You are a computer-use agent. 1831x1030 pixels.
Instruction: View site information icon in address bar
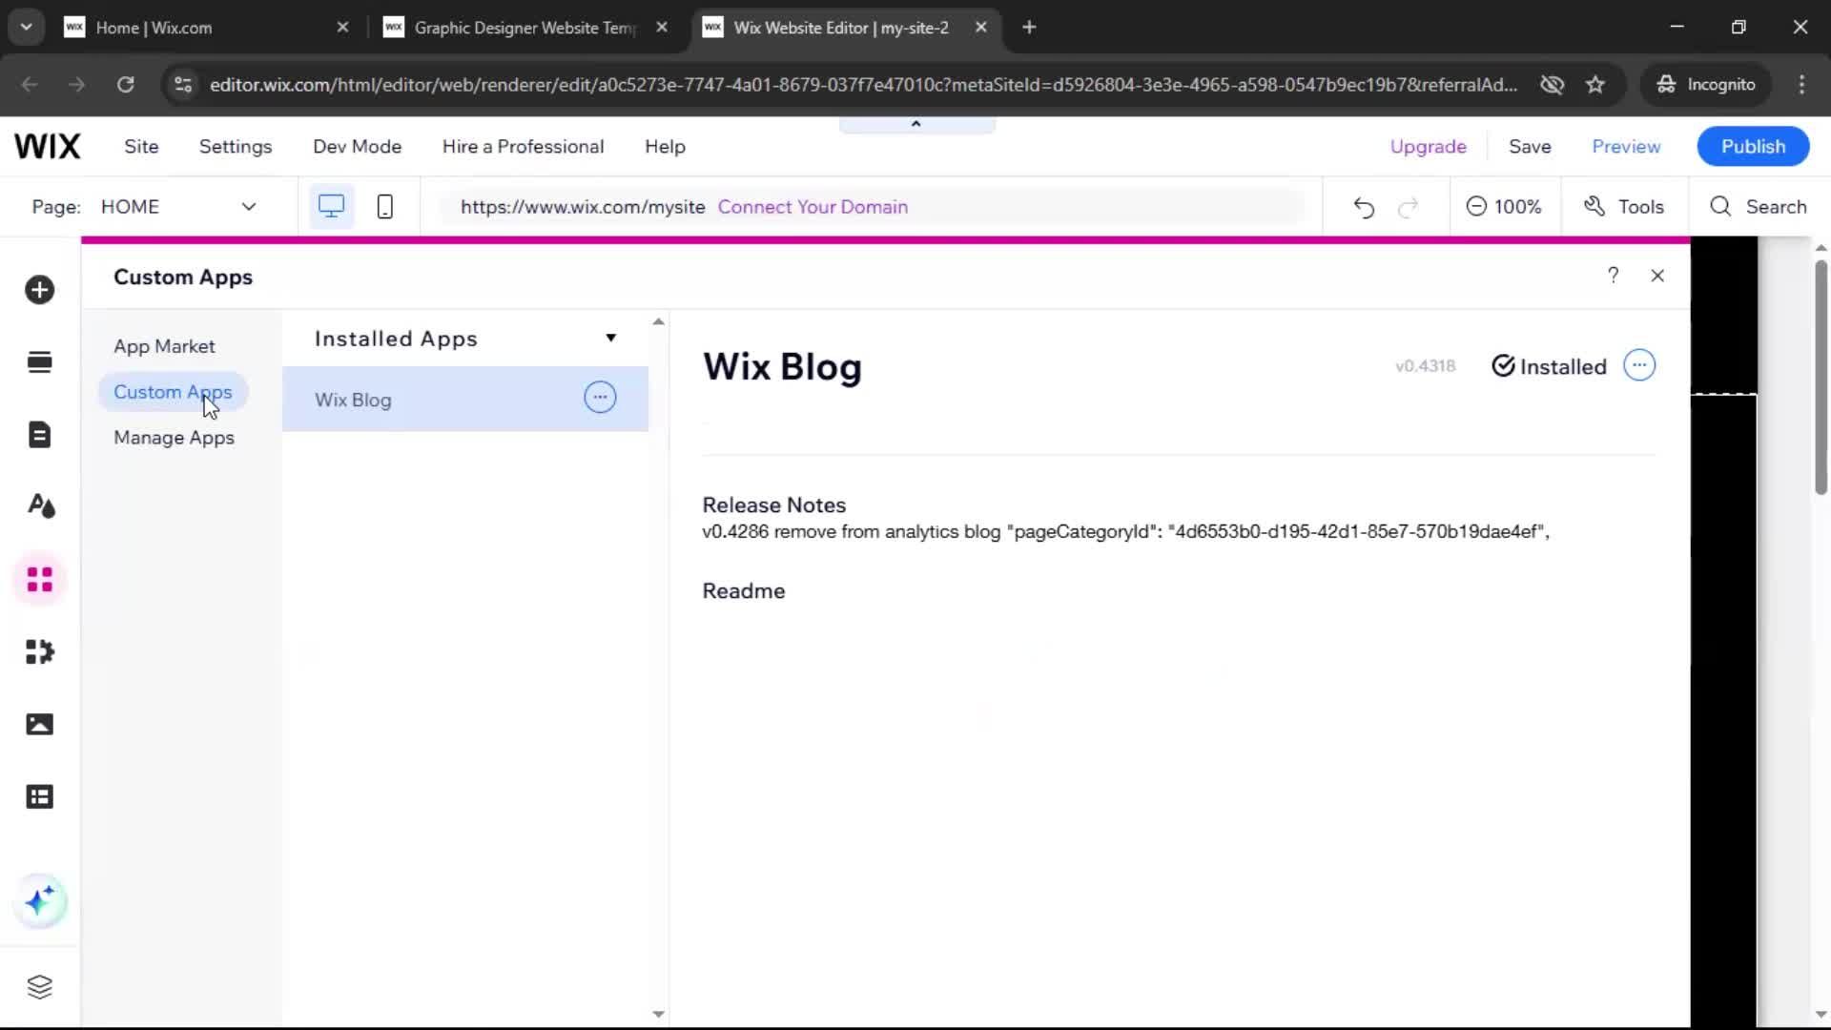coord(183,85)
